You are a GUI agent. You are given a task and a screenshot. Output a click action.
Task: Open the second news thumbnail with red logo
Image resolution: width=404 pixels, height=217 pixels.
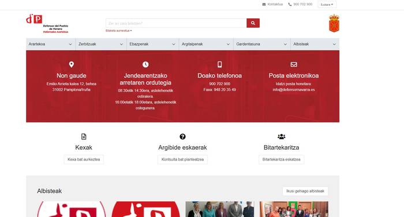pos(145,209)
